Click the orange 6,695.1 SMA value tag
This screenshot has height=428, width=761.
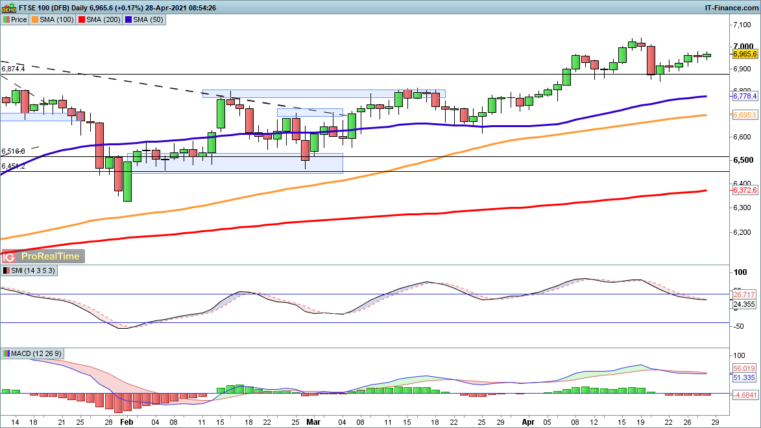(745, 115)
